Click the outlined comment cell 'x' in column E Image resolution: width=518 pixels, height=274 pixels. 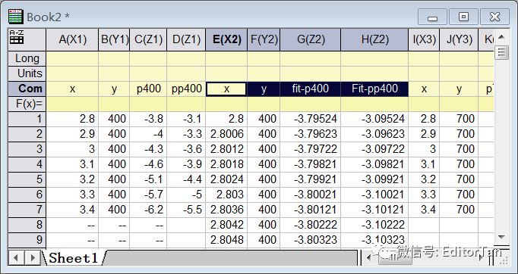226,89
